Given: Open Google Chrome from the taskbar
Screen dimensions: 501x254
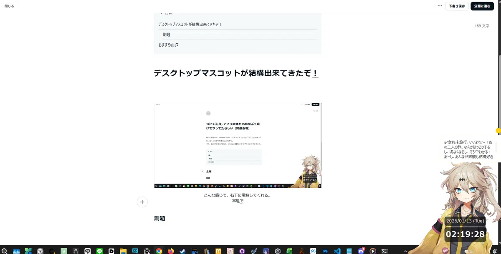Looking at the screenshot, I should coord(159,251).
